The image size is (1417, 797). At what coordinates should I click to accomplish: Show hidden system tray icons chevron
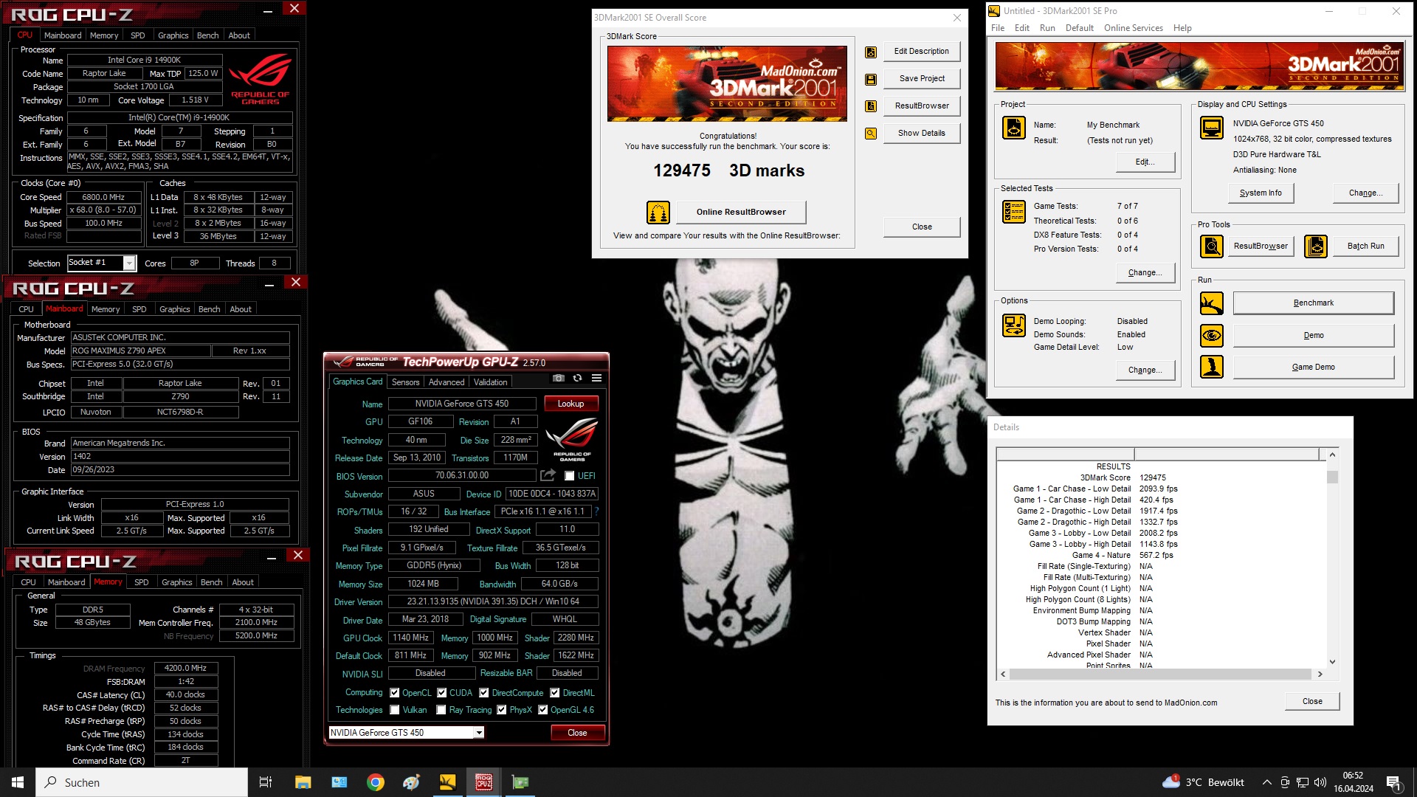[1266, 782]
